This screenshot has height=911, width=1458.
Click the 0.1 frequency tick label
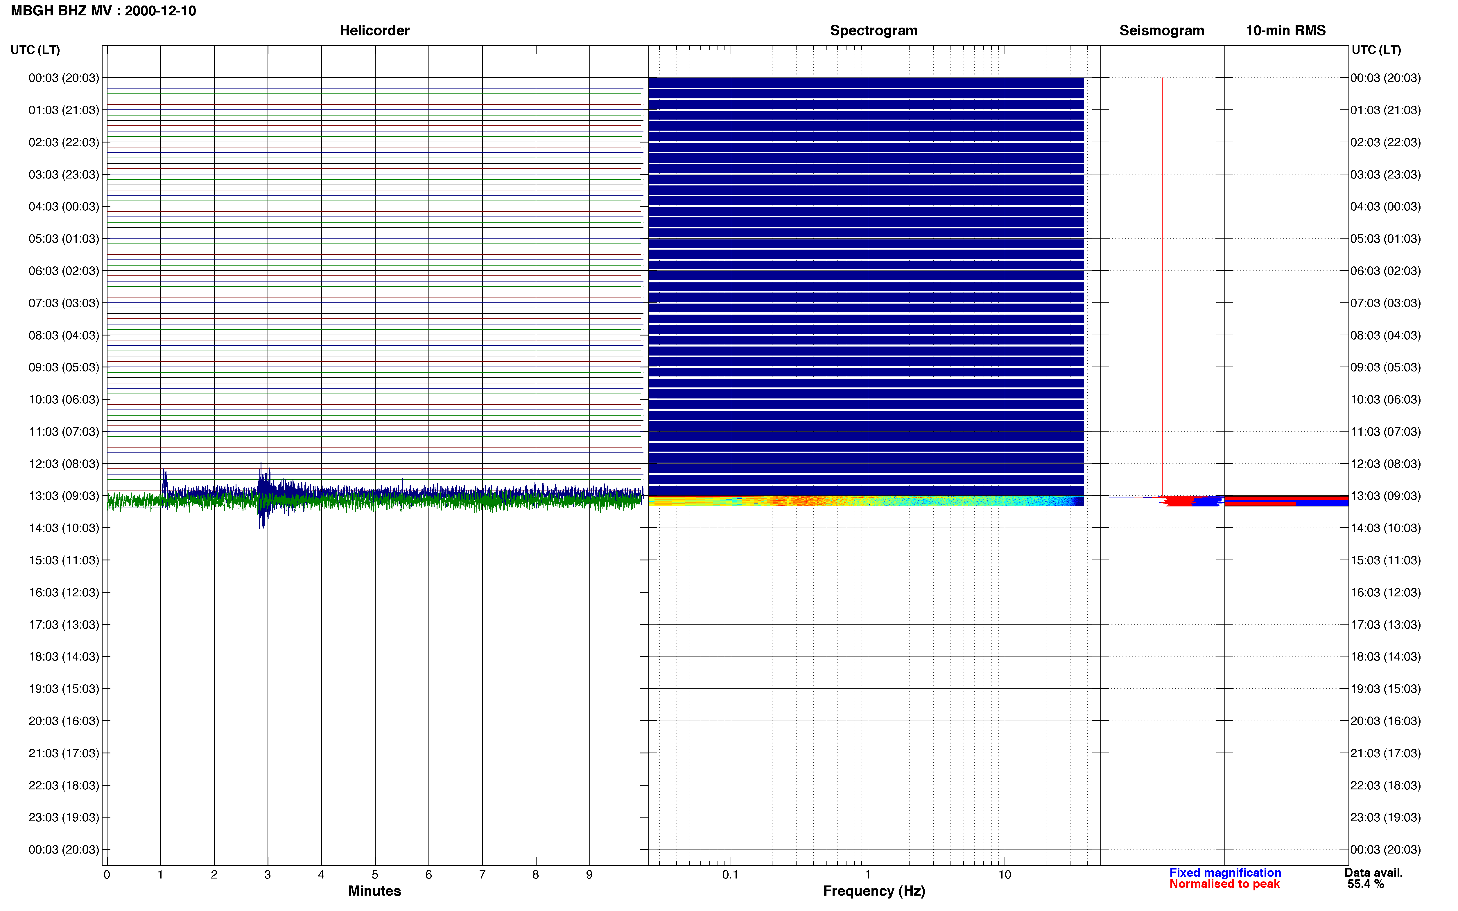(x=730, y=874)
